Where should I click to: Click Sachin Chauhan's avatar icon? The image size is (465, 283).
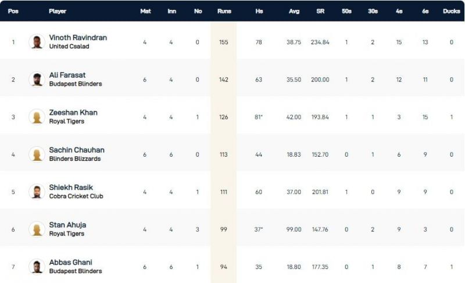pos(37,154)
